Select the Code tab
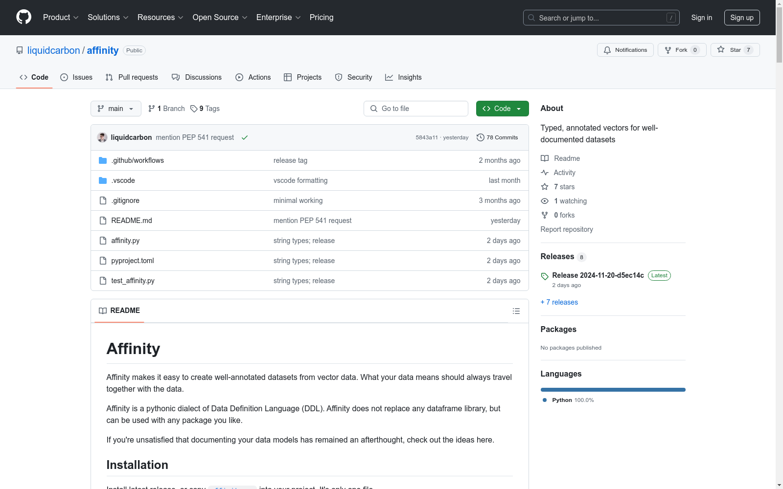Screen dimensions: 783x489 point(34,77)
